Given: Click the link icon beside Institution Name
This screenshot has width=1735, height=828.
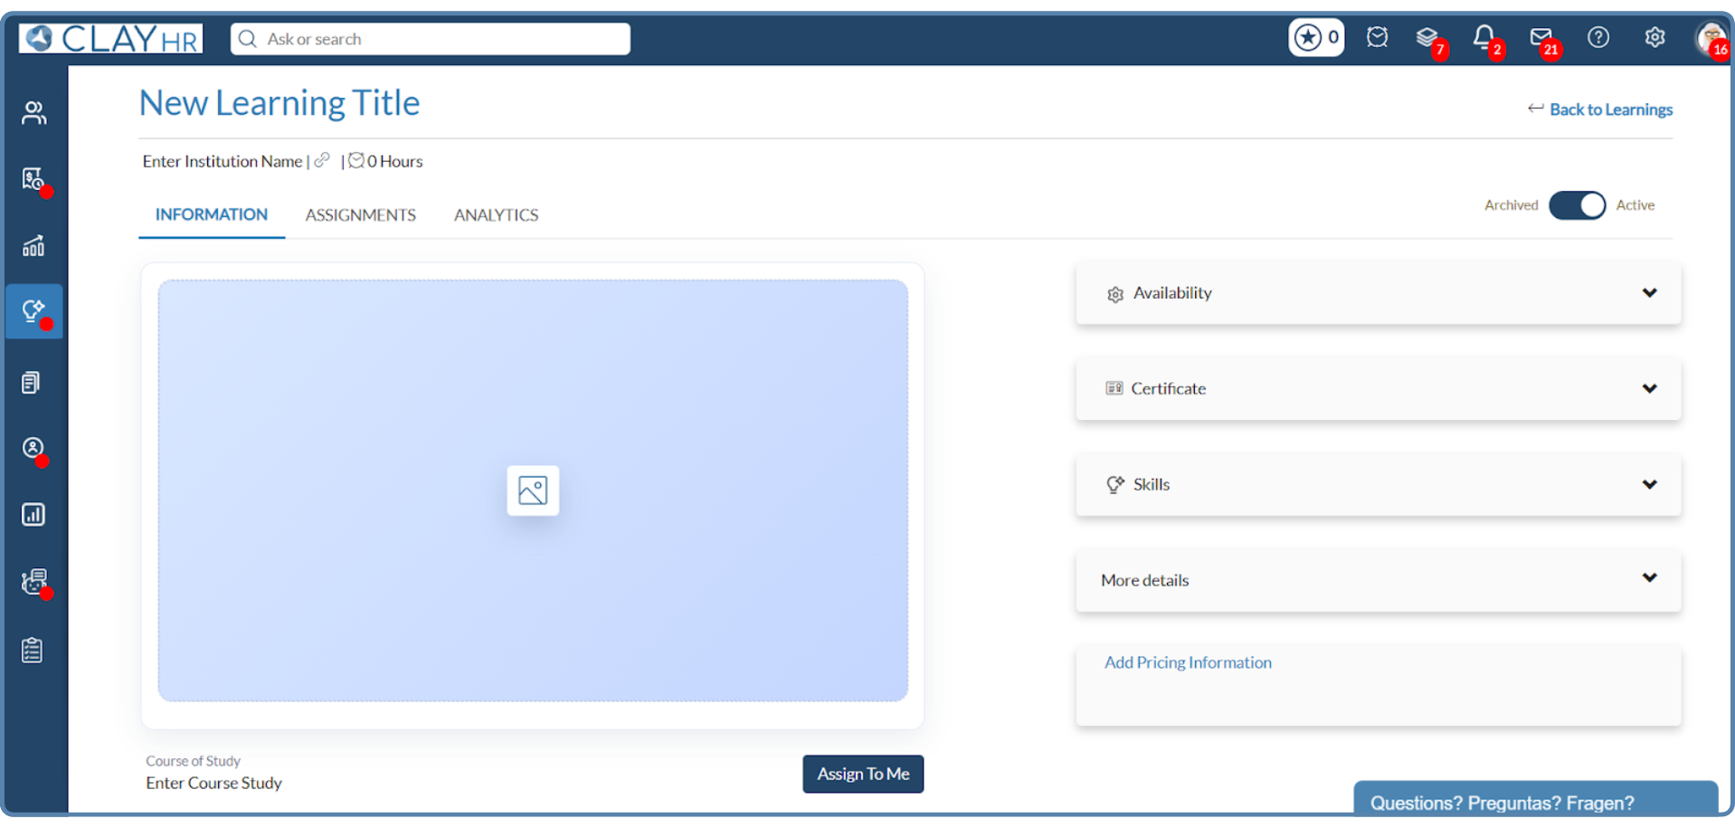Looking at the screenshot, I should tap(321, 160).
